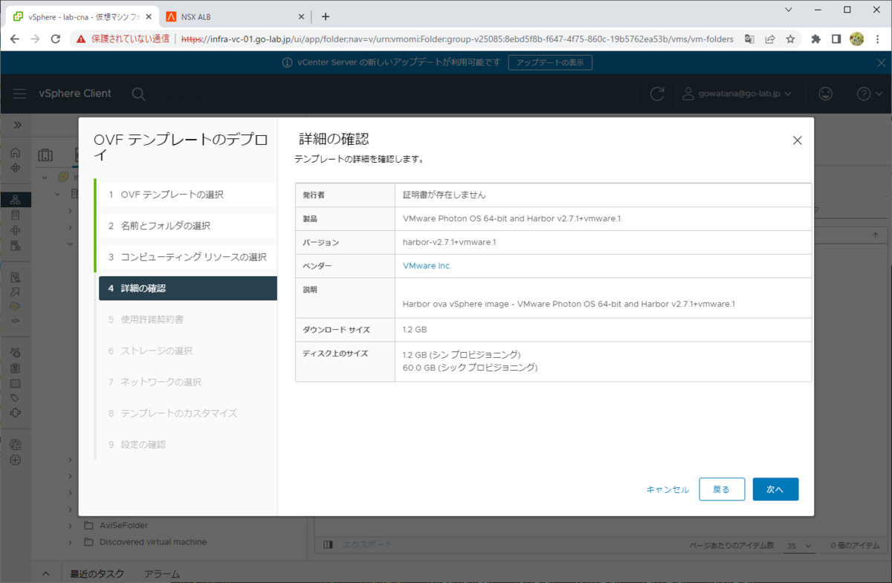Click the vSphere search magnifier icon
The image size is (892, 583).
pos(138,94)
